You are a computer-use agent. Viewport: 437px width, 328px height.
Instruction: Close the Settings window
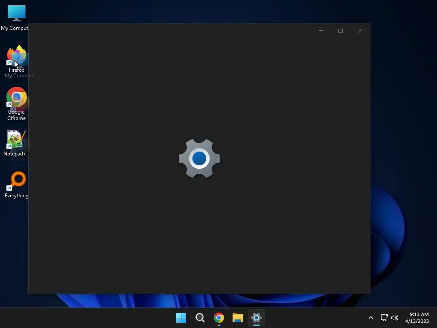(360, 31)
